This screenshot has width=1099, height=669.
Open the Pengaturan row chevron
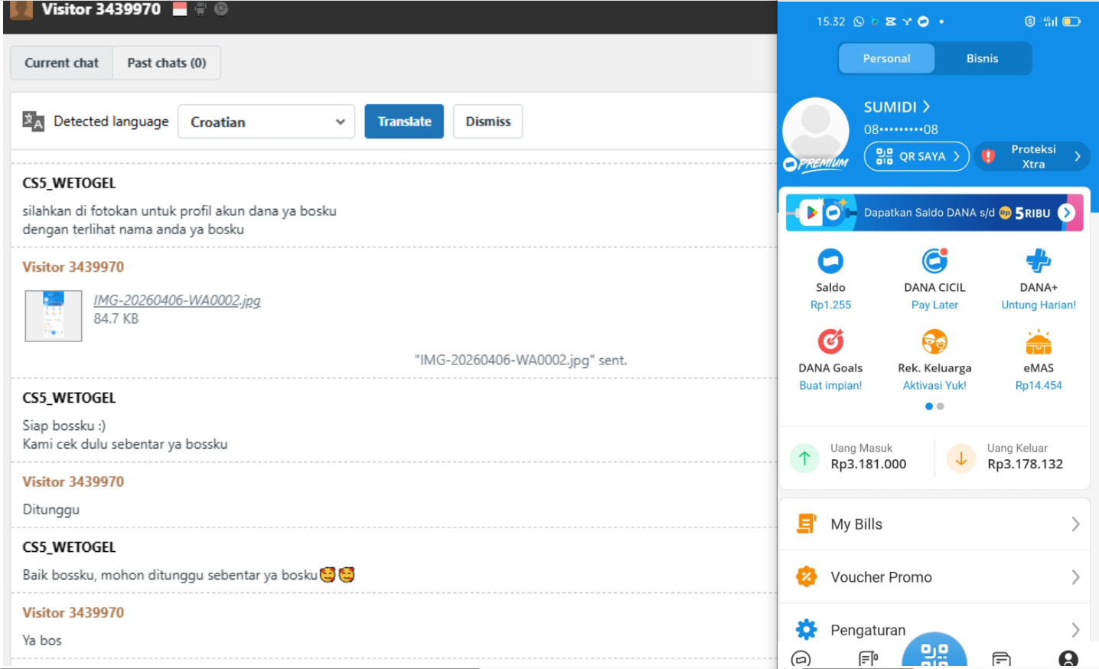(x=1075, y=630)
